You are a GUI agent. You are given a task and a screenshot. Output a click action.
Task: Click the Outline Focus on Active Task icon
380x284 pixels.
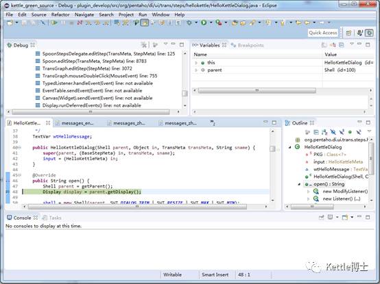pyautogui.click(x=307, y=132)
